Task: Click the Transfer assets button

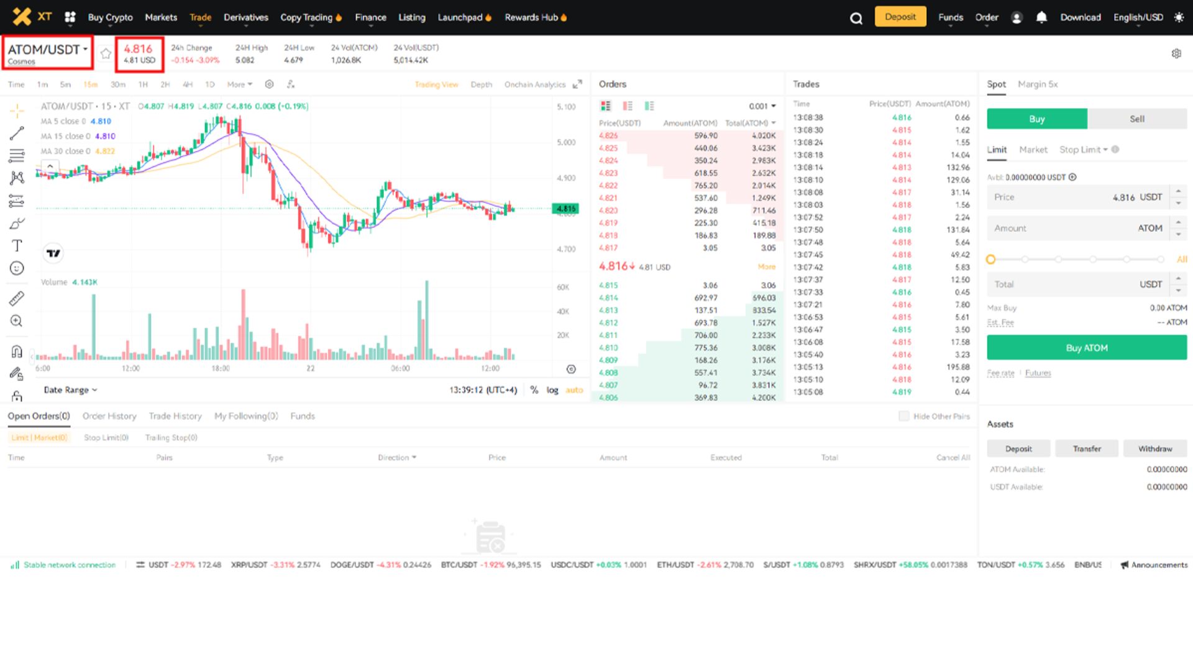Action: click(1087, 449)
